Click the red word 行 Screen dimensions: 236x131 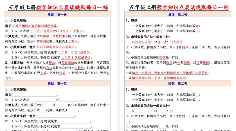point(198,63)
